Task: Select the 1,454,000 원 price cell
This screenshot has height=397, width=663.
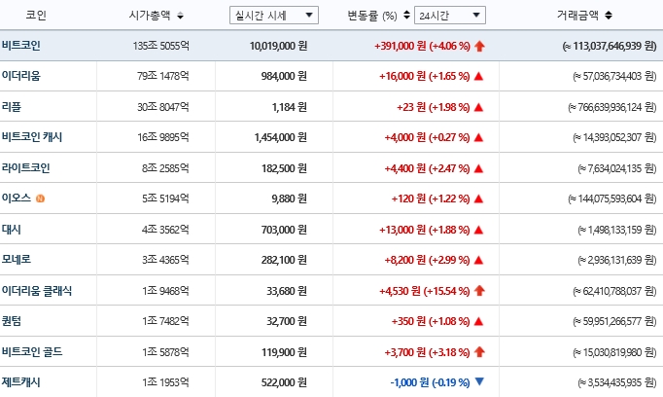Action: 281,137
